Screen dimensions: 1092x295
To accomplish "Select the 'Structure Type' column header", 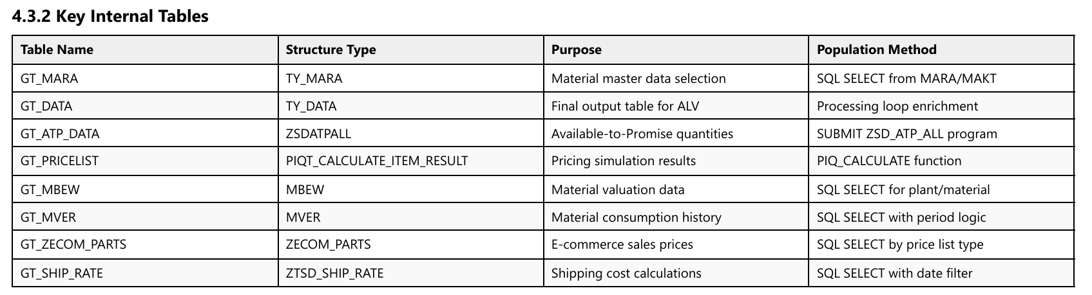I will (x=330, y=49).
